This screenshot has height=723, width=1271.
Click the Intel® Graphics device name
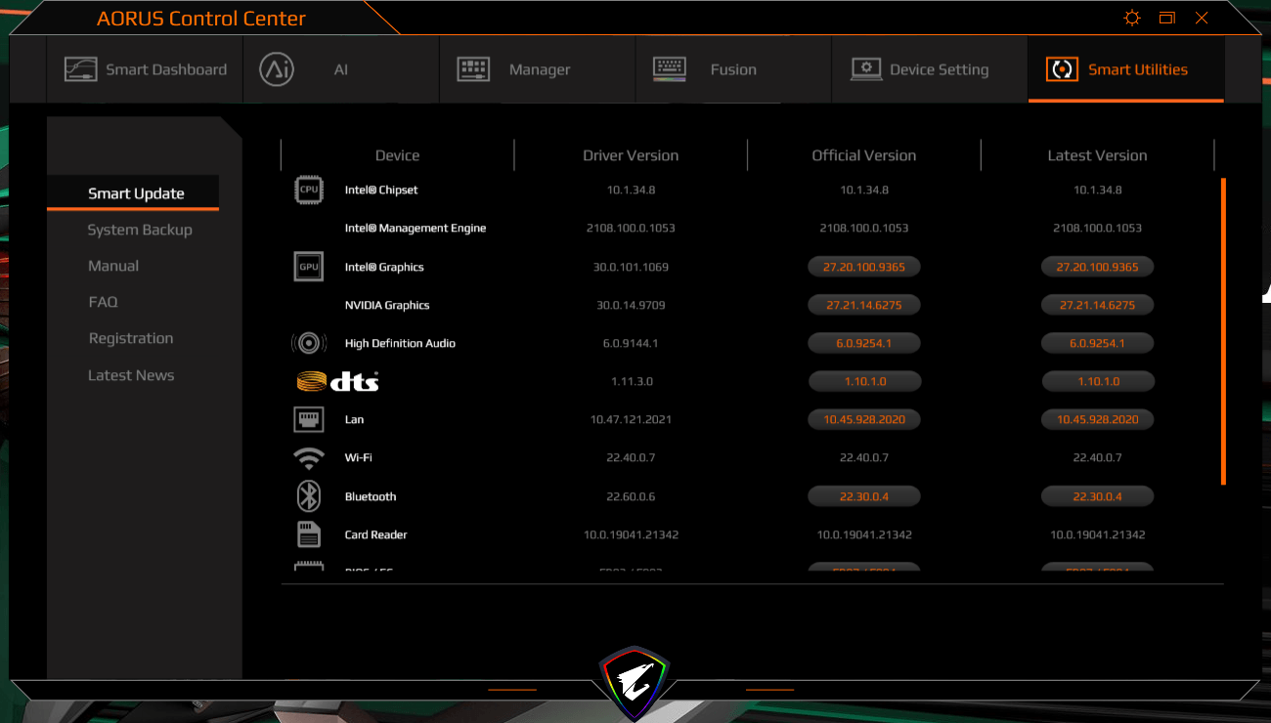pyautogui.click(x=384, y=267)
